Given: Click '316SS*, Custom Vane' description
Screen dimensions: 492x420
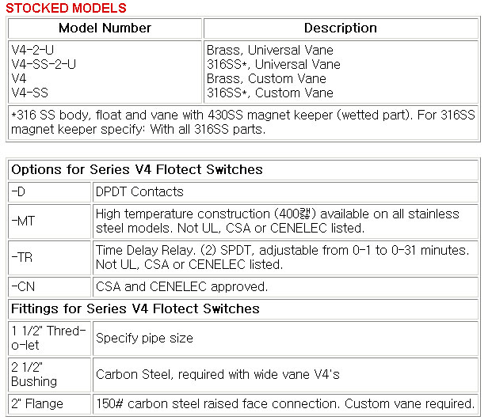Looking at the screenshot, I should pos(270,93).
